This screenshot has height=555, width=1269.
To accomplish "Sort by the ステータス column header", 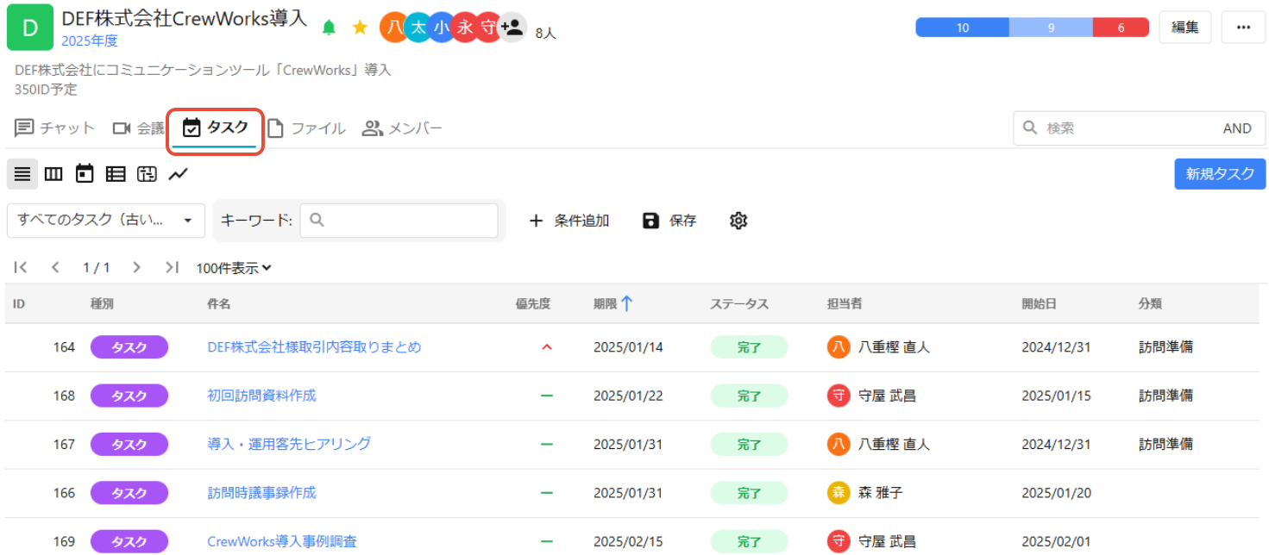I will point(739,304).
